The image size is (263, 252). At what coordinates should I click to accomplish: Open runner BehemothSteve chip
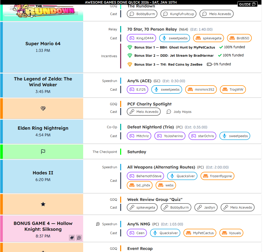145,176
